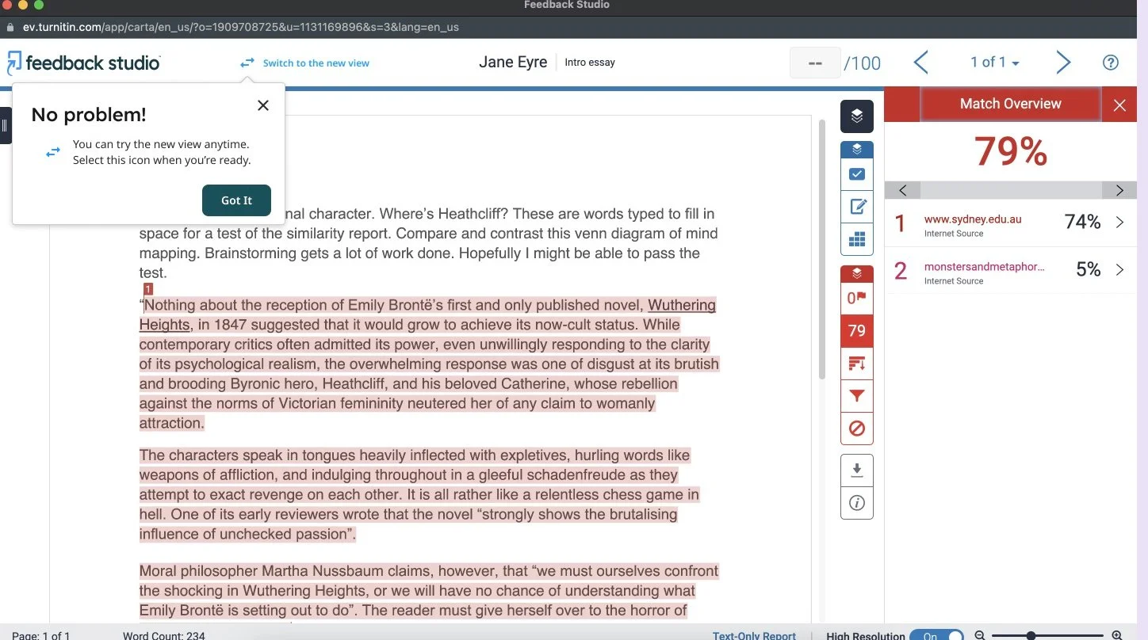The image size is (1148, 640).
Task: Open the rubric grid icon
Action: tap(856, 239)
